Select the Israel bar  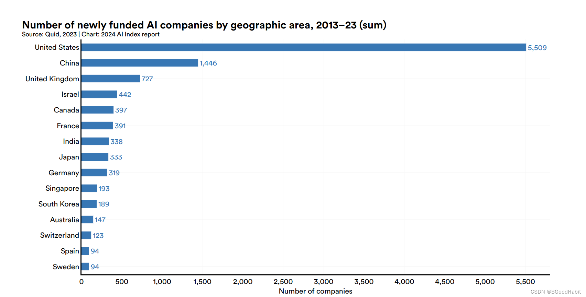point(99,94)
